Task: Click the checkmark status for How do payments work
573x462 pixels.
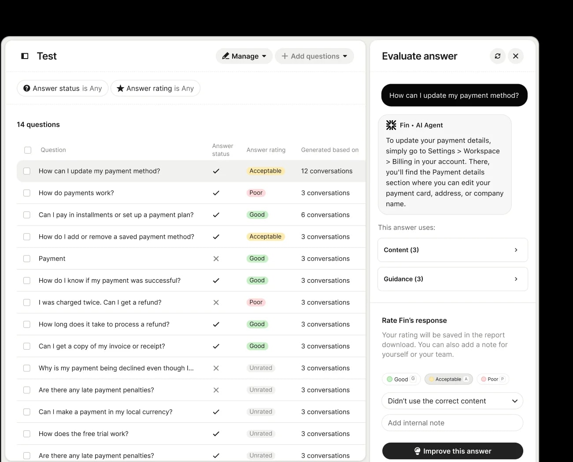Action: pyautogui.click(x=216, y=193)
